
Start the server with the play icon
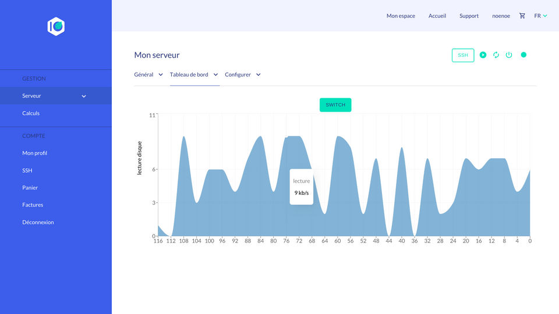click(x=483, y=55)
